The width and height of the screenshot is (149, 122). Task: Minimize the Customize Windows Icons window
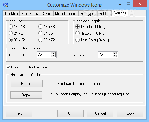coord(120,4)
